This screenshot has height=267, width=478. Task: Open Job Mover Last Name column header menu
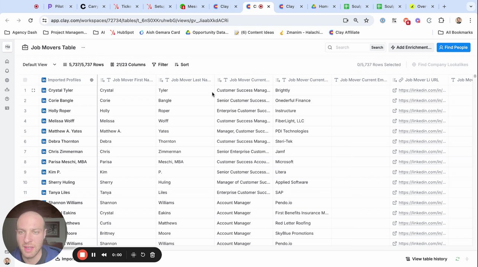185,80
